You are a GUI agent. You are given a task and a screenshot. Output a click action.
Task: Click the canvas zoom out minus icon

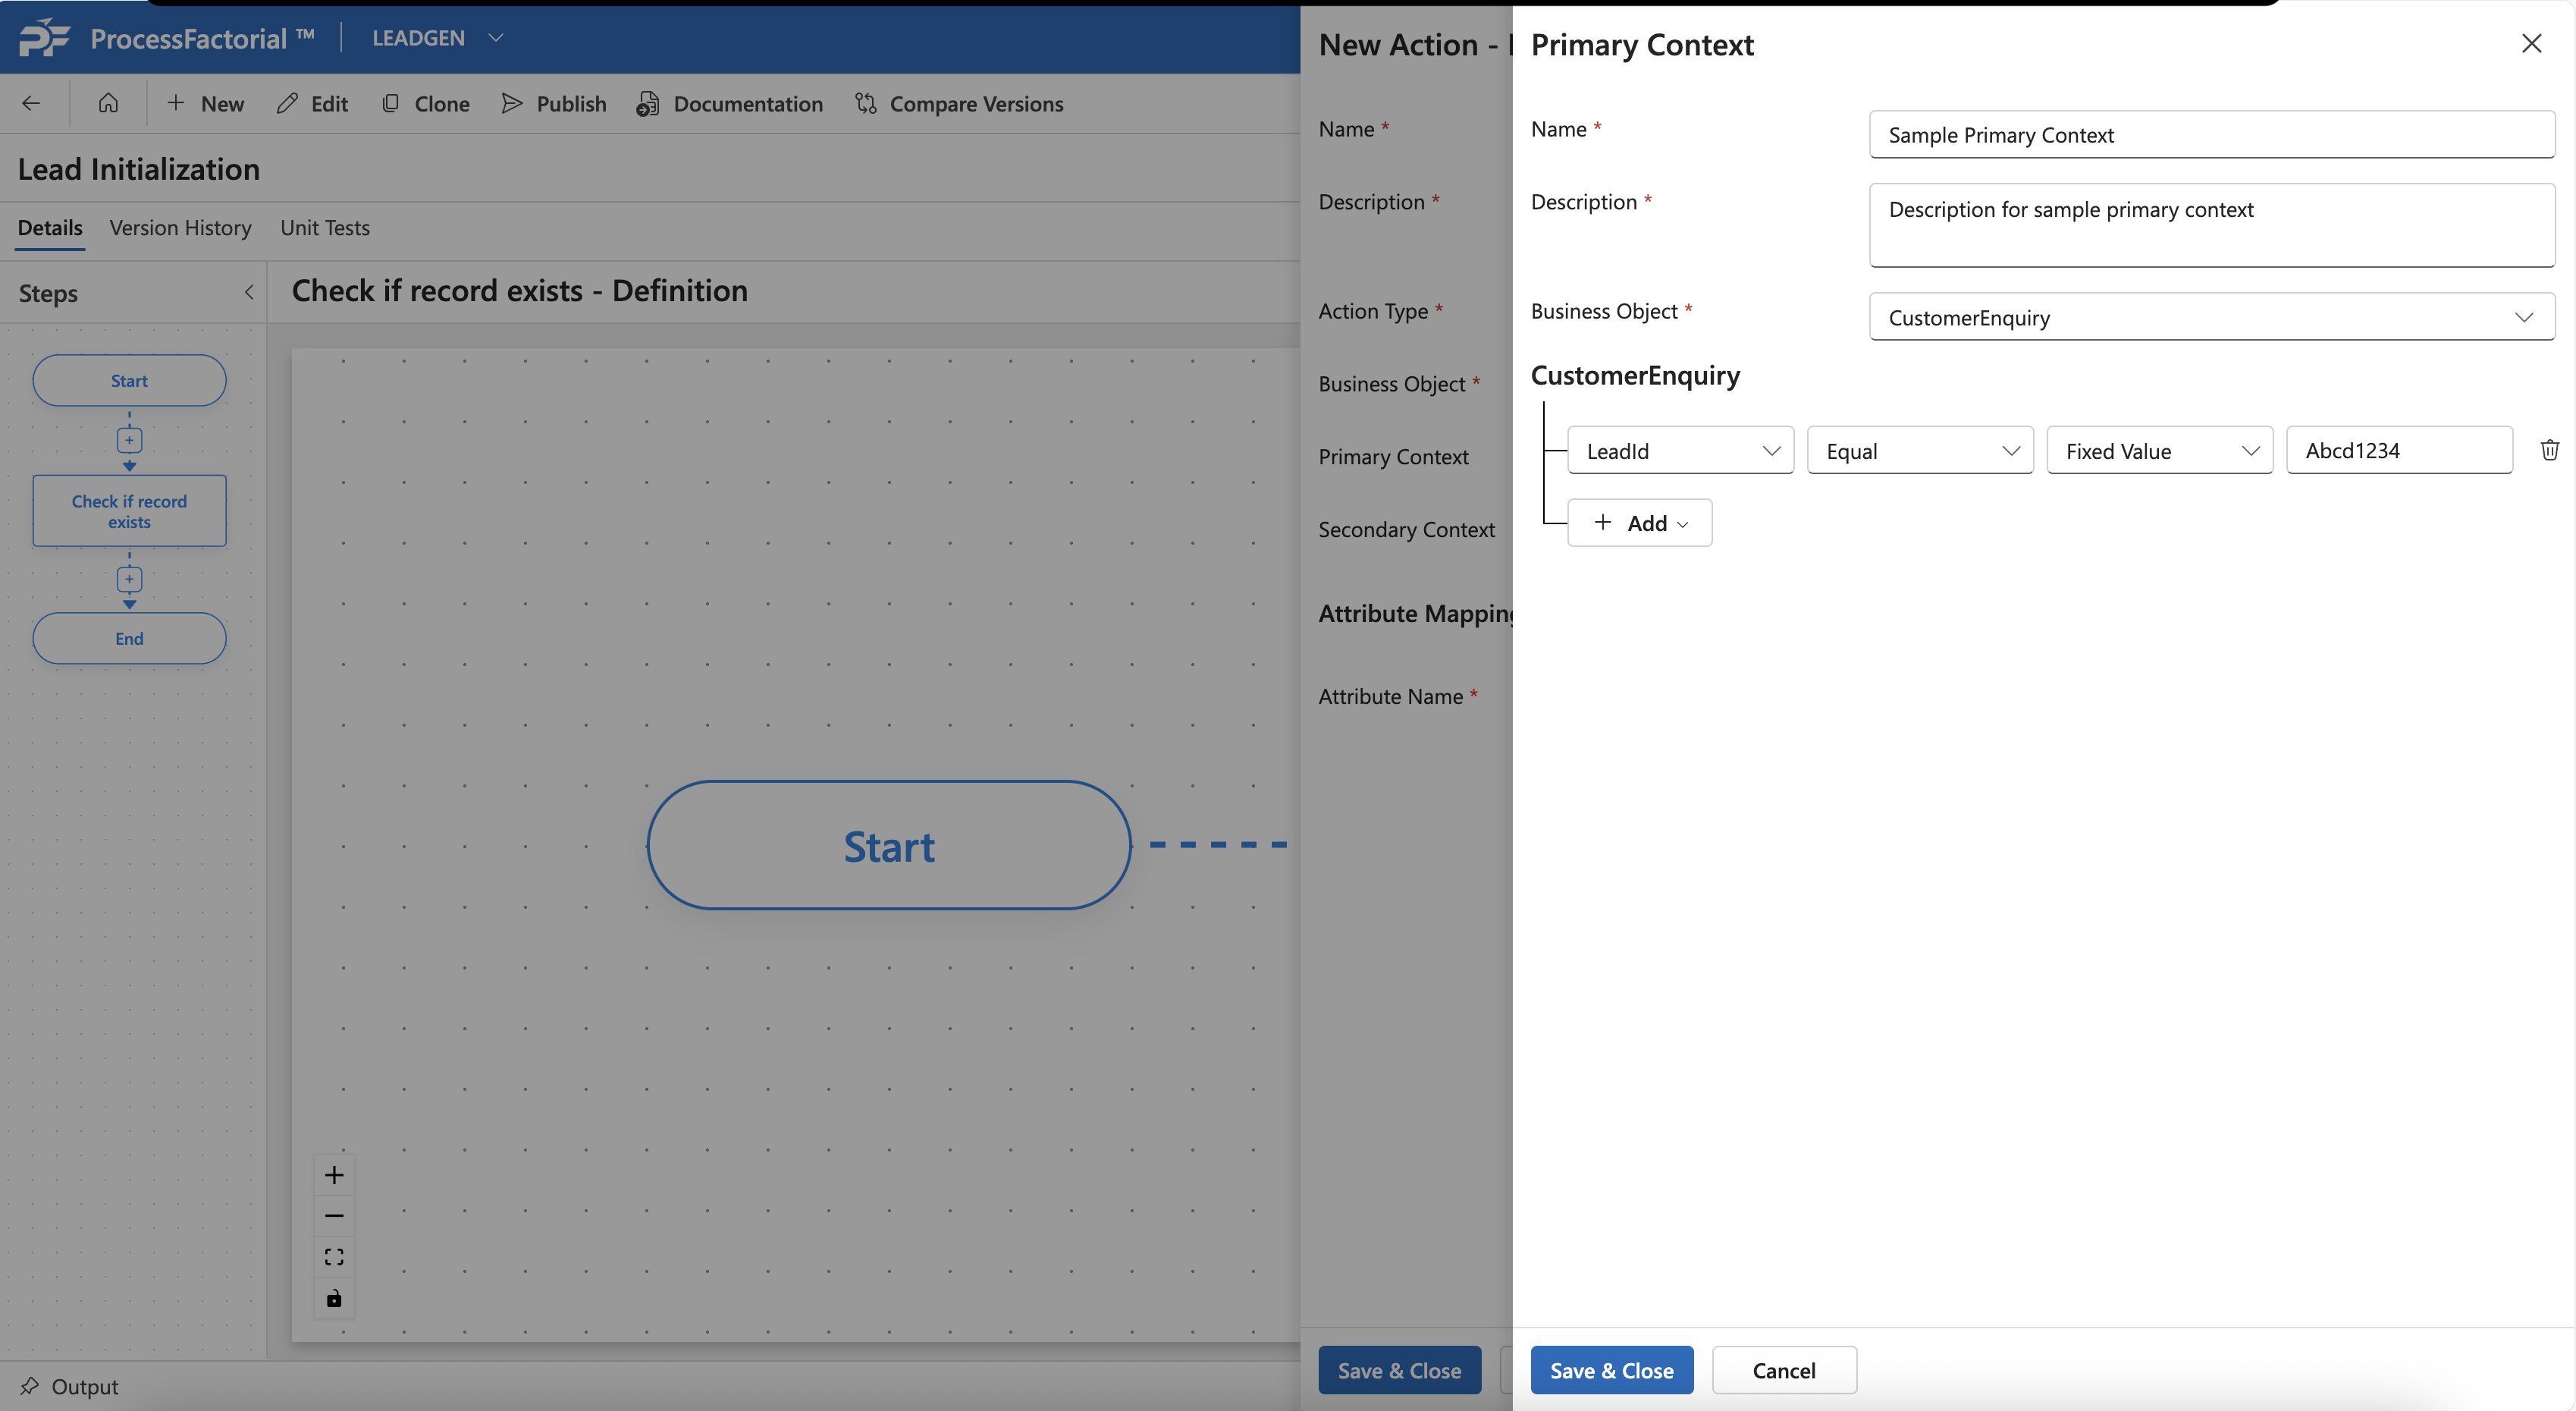point(334,1216)
